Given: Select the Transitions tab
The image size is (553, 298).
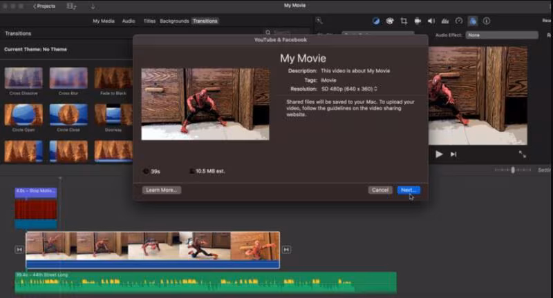Looking at the screenshot, I should tap(205, 21).
